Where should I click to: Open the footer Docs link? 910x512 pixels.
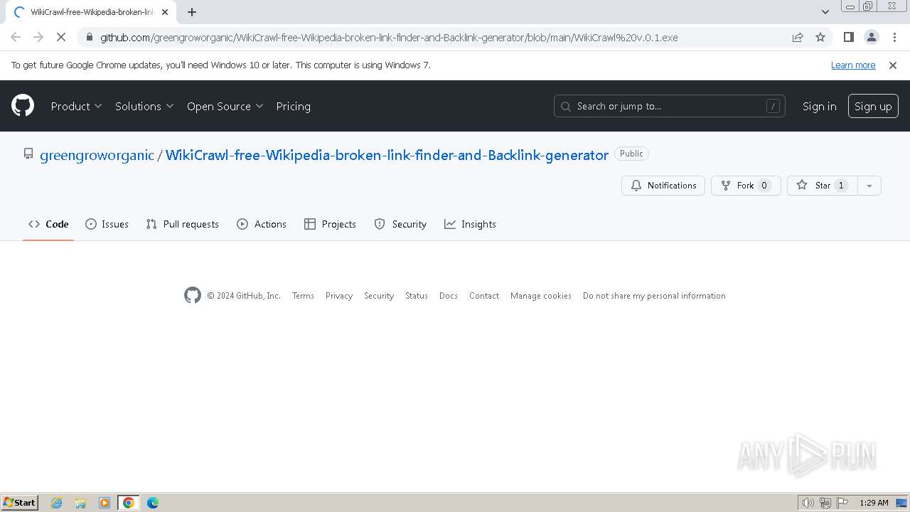pyautogui.click(x=449, y=296)
